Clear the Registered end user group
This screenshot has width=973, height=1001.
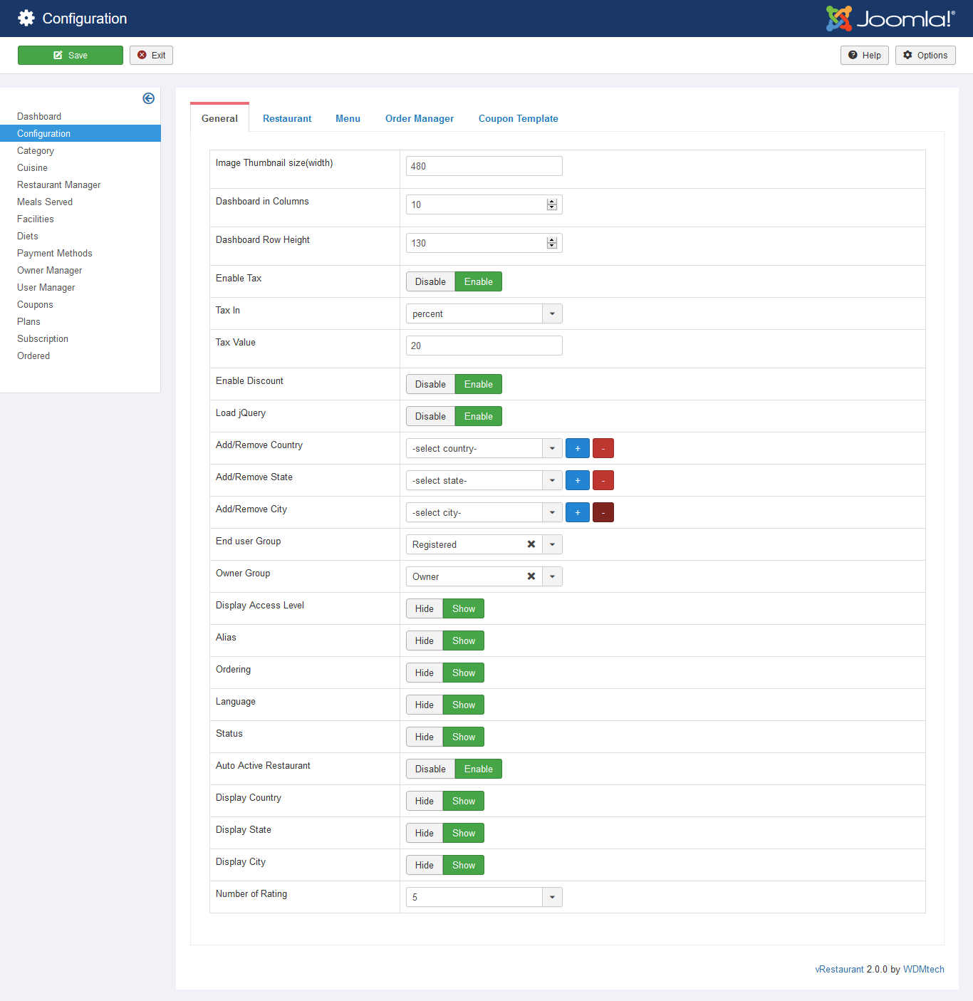tap(531, 544)
